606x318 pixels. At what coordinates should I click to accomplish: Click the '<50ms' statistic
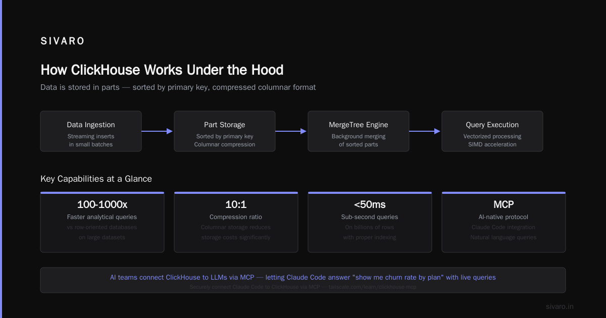(370, 204)
